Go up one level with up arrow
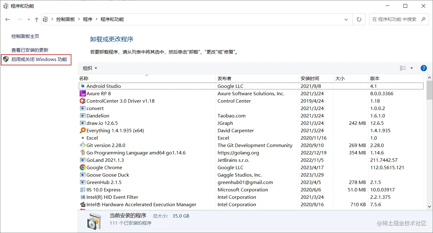This screenshot has width=433, height=233. click(x=37, y=19)
